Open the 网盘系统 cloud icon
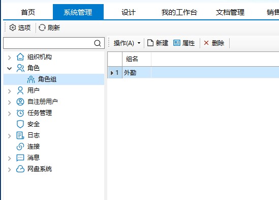This screenshot has width=279, height=200. pos(20,169)
